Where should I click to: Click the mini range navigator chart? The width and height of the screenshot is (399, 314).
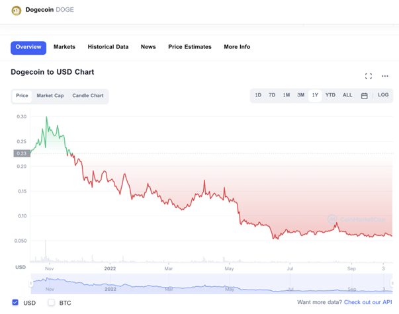click(212, 284)
